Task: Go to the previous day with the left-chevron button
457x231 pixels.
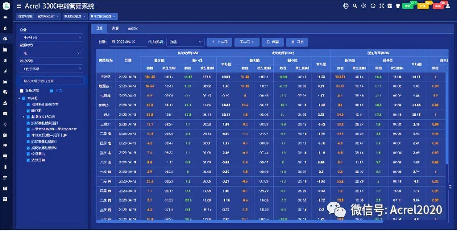Action: click(220, 42)
